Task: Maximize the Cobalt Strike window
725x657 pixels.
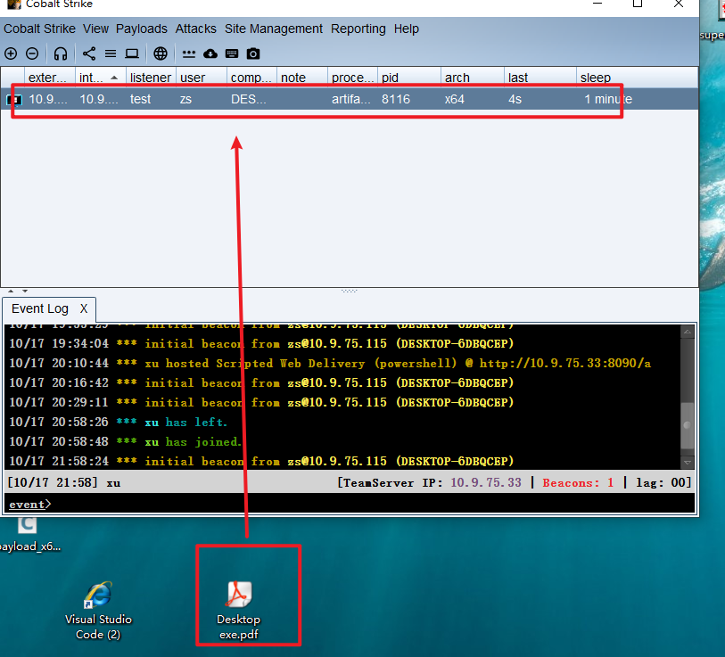Action: tap(638, 4)
